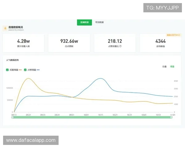Image resolution: width=185 pixels, height=148 pixels.
Task: Click the question mark icon next to 点赞观看比
Action: pyautogui.click(x=120, y=46)
